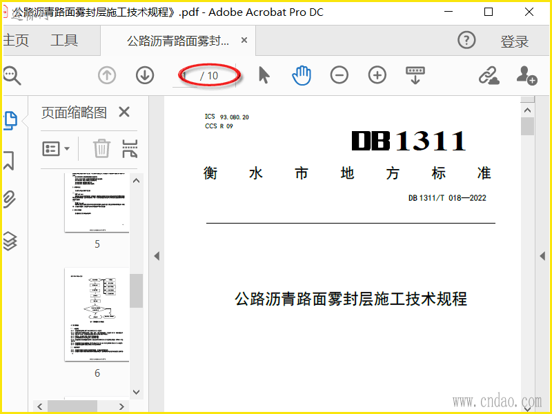Viewport: 552px width, 414px height.
Task: Click document scroll-up arrow
Action: (527, 110)
